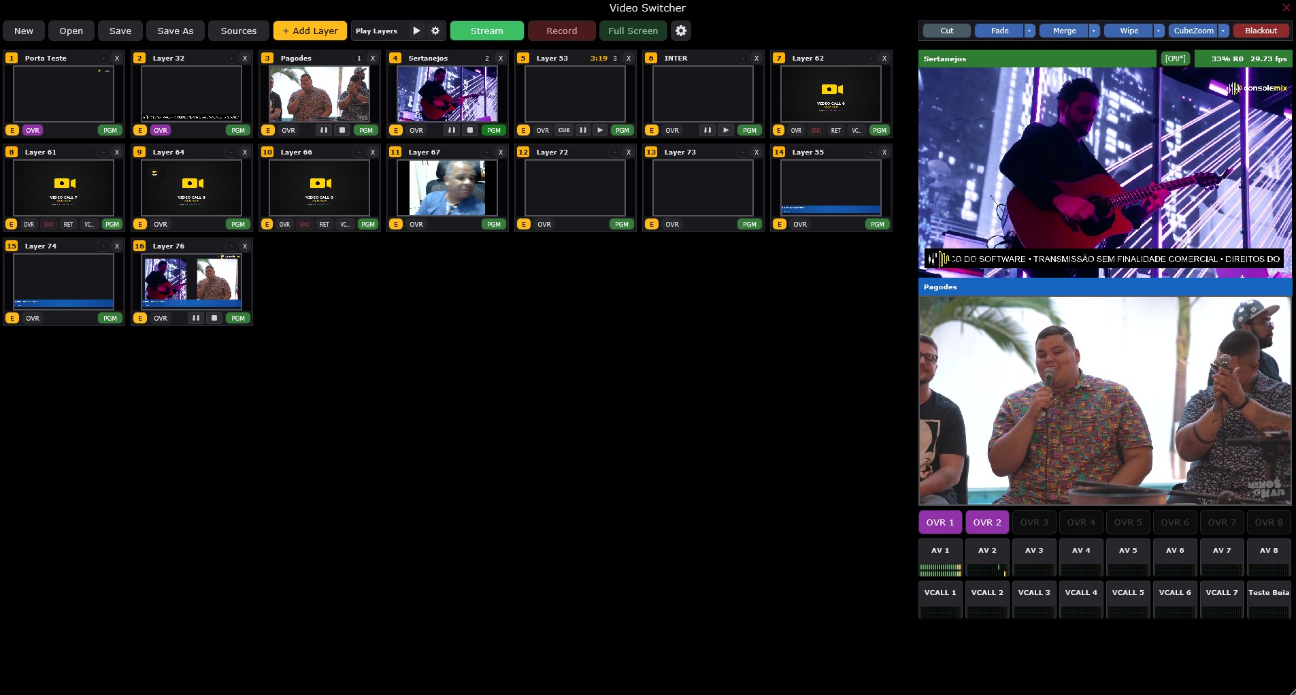Edit Layer 67 using E icon

click(396, 224)
